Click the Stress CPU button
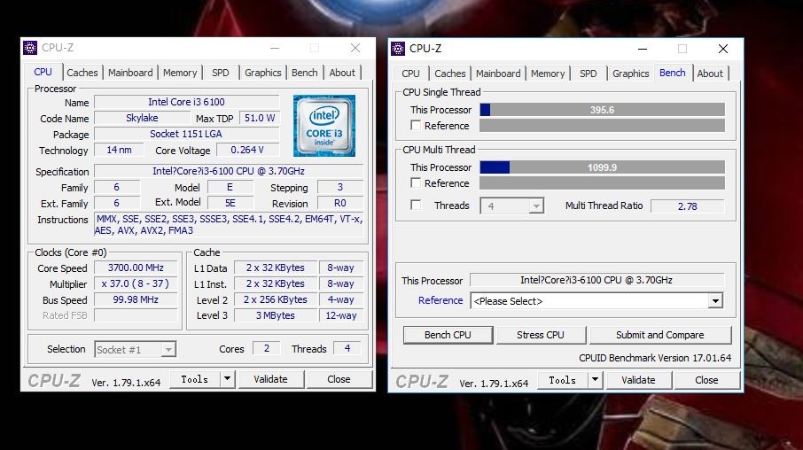The height and width of the screenshot is (450, 803). 541,335
